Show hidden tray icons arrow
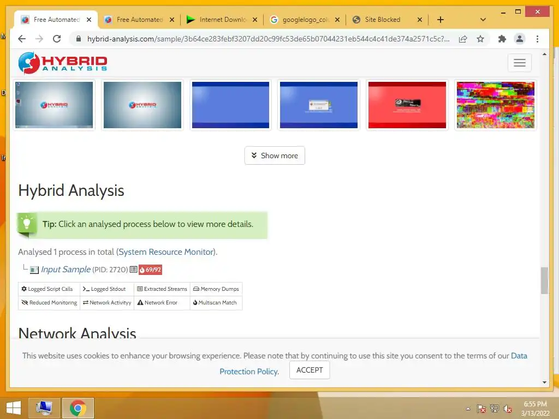This screenshot has height=419, width=559. point(468,409)
